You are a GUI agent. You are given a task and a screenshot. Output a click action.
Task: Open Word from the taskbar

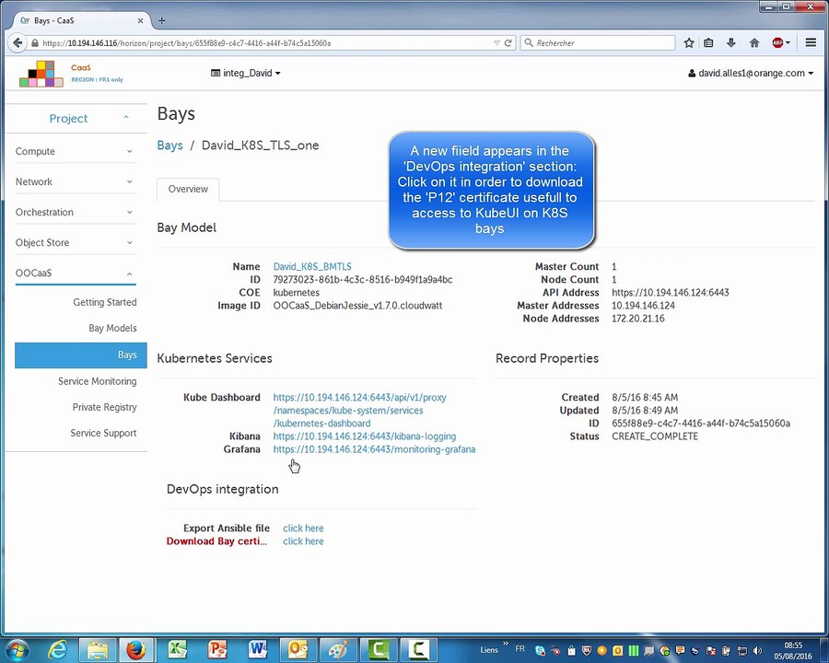pos(258,650)
